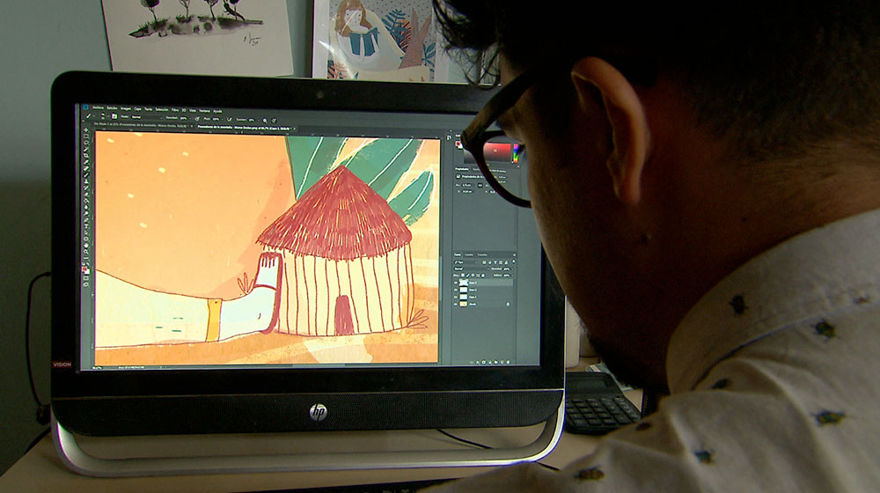This screenshot has height=493, width=880.
Task: Open the layer Opacidad dropdown
Action: point(506,267)
